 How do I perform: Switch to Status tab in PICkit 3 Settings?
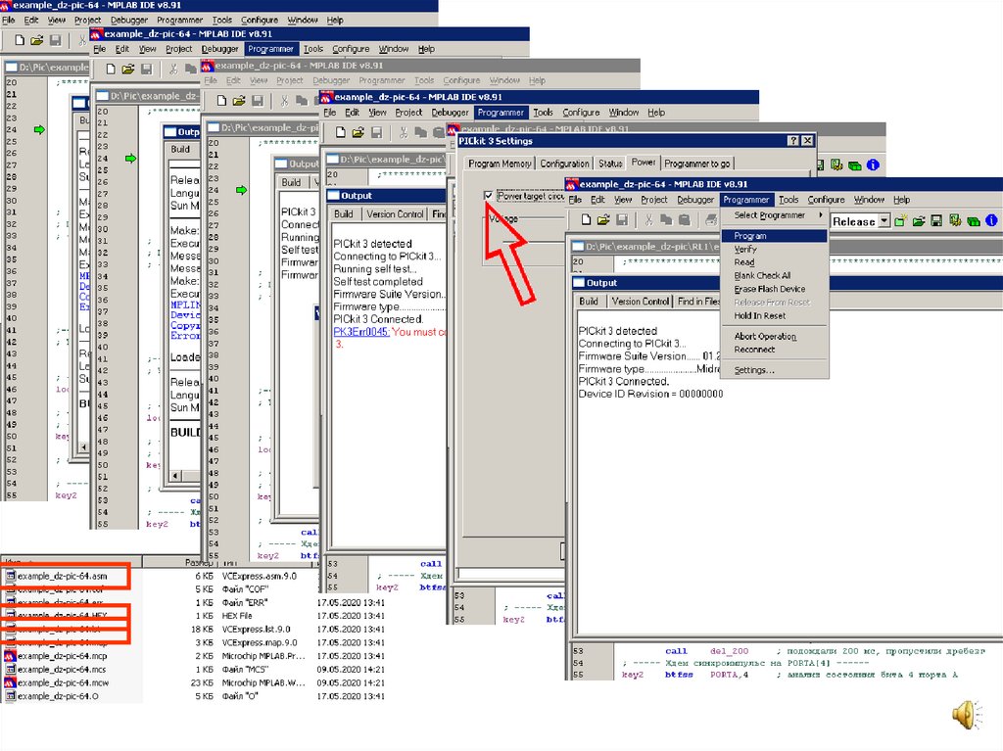610,164
